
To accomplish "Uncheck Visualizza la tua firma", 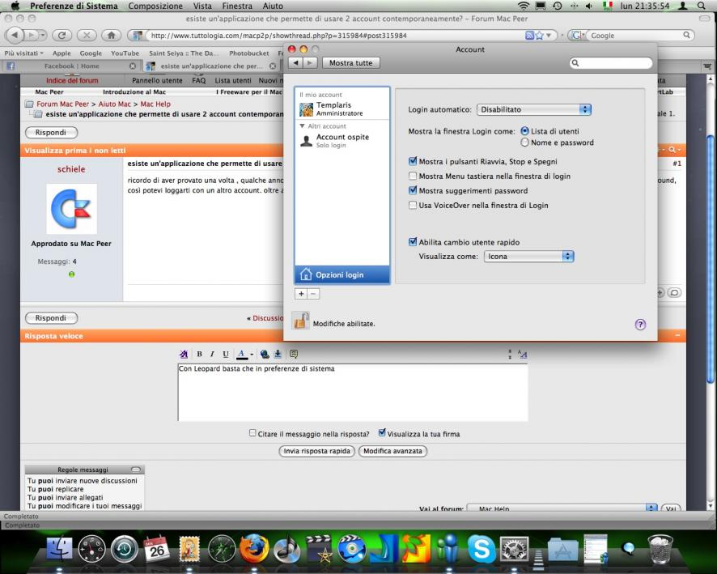I will (x=382, y=432).
